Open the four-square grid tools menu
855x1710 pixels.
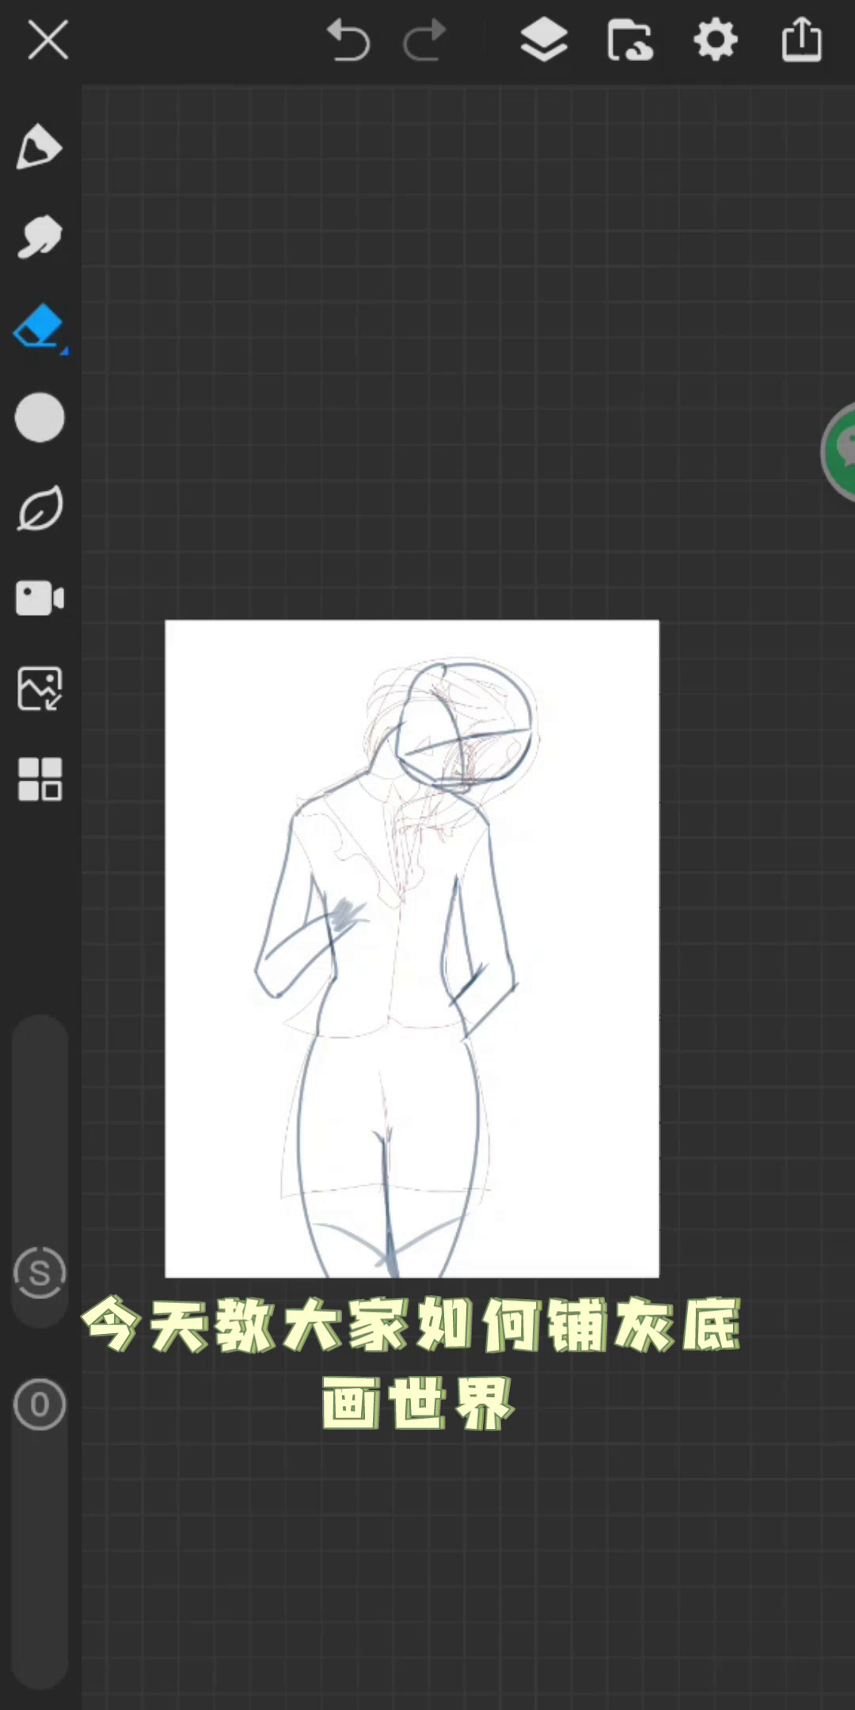40,779
